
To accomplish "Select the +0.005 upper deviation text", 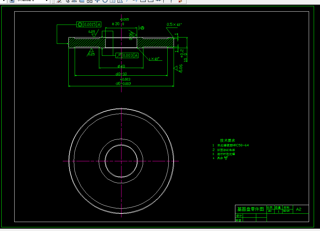I will (x=124, y=19).
